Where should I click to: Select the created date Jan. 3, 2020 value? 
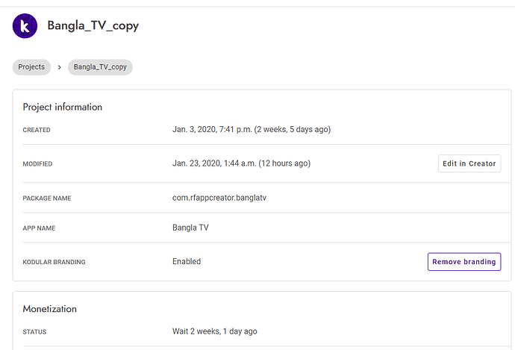[252, 129]
